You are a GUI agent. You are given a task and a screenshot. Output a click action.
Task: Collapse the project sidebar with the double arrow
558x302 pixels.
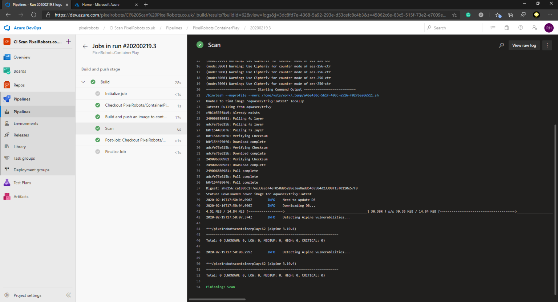[68, 295]
